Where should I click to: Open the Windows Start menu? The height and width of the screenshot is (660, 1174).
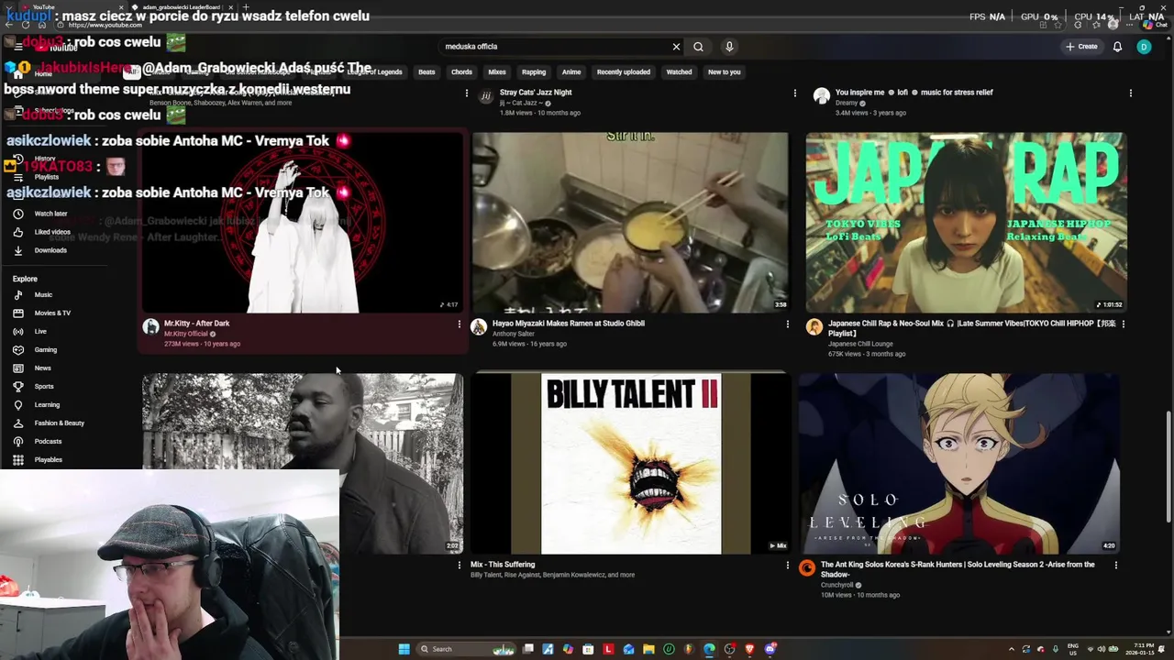pyautogui.click(x=404, y=649)
